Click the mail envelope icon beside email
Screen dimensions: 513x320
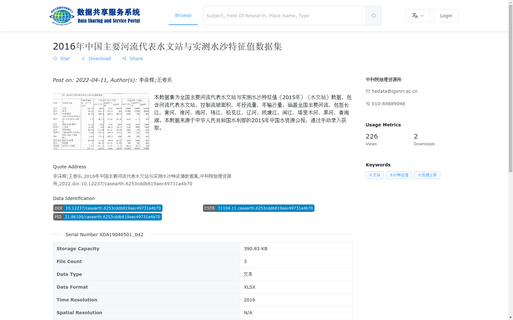click(x=368, y=91)
